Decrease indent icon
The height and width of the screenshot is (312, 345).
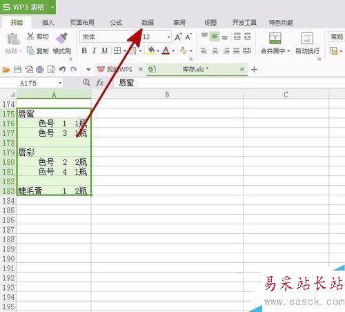point(237,37)
